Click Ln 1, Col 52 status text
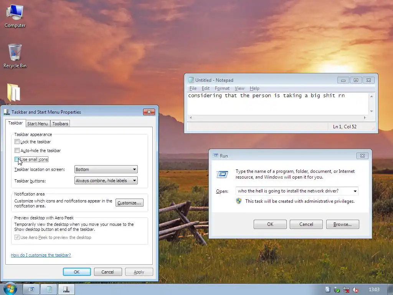393x295 pixels. coord(345,127)
